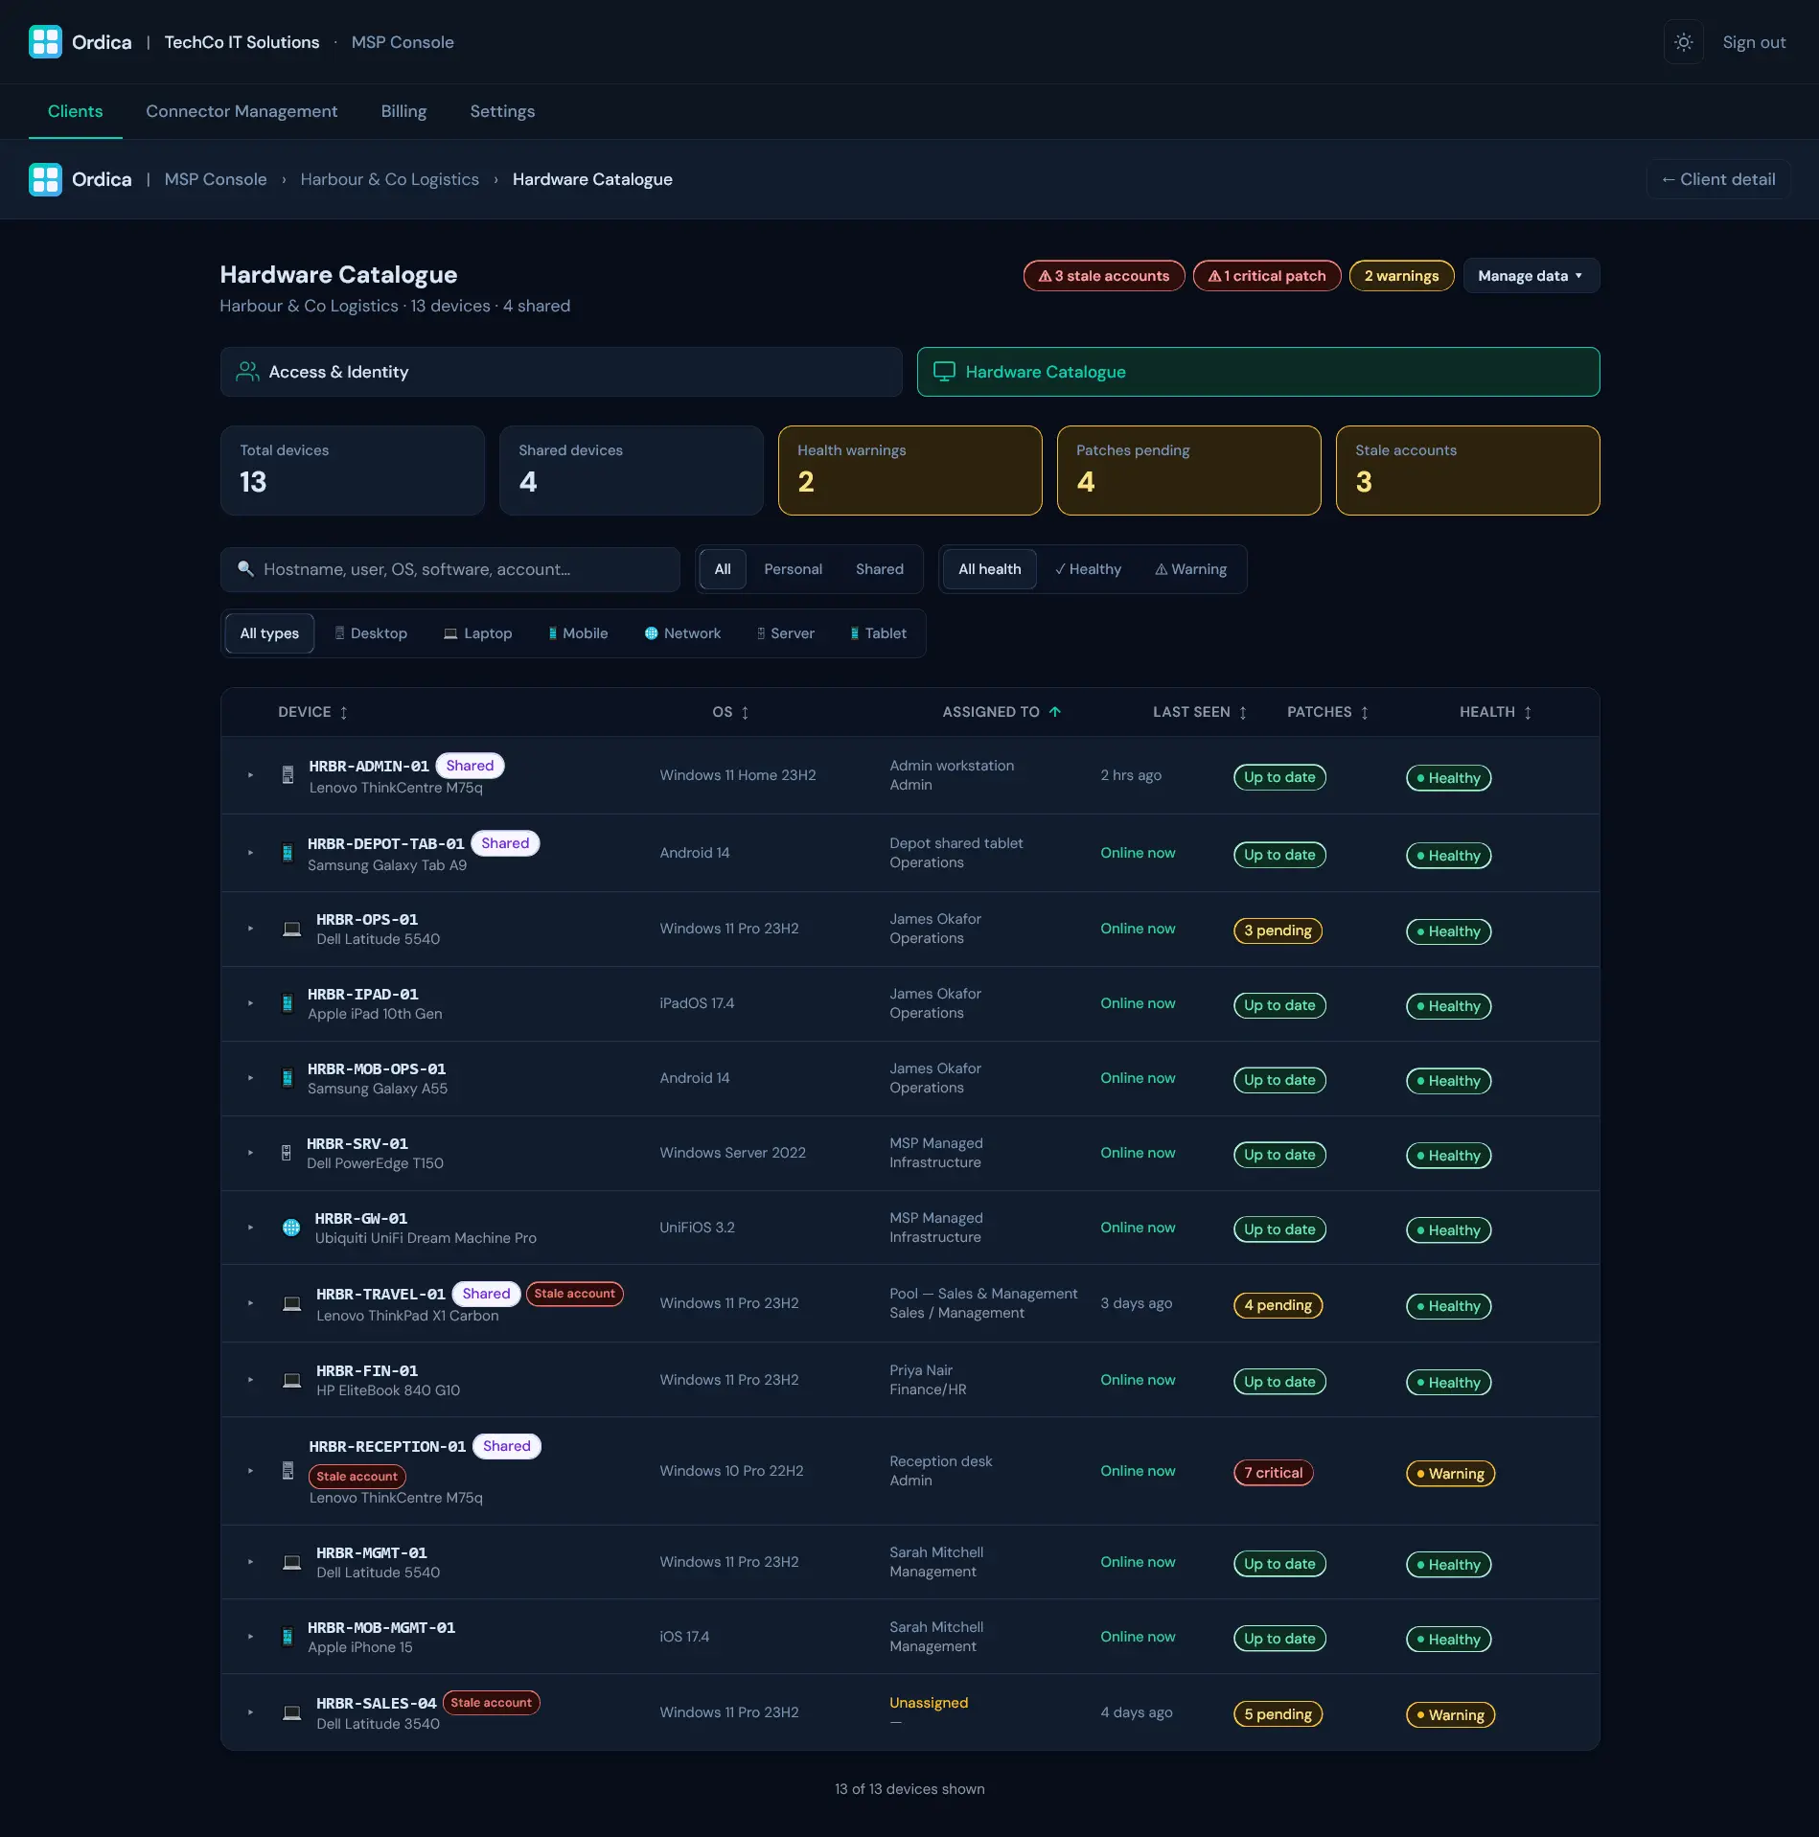Open the Patches pending summary card
Viewport: 1819px width, 1837px height.
click(1188, 471)
